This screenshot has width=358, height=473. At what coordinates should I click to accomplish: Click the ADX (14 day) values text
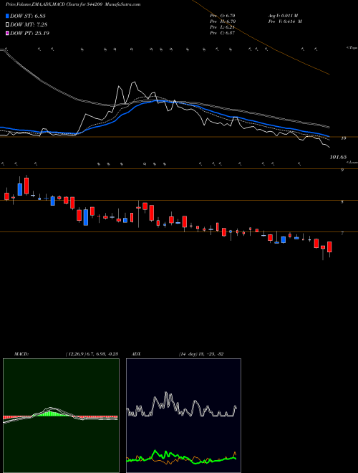[x=200, y=354]
